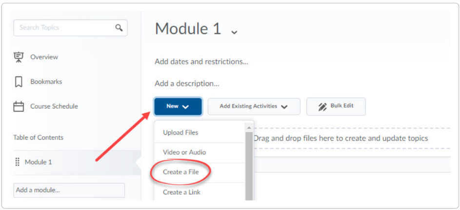460x210 pixels.
Task: Click the search magnifier icon
Action: 119,28
